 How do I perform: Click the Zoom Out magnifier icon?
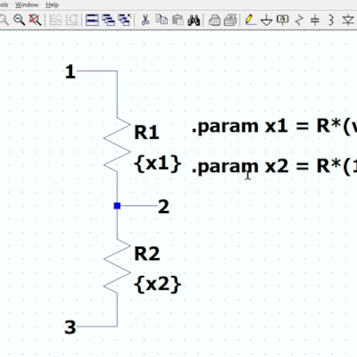19,20
